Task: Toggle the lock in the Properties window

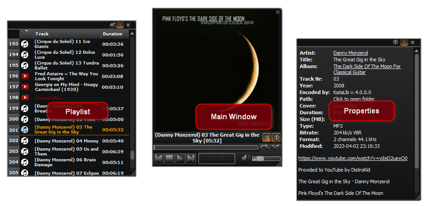Action: click(404, 43)
